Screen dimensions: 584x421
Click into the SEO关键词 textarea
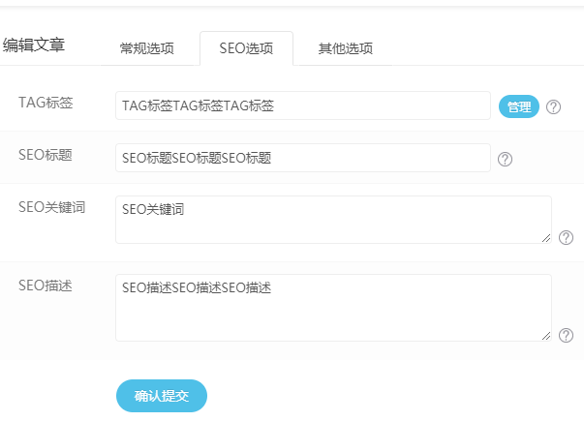(333, 220)
